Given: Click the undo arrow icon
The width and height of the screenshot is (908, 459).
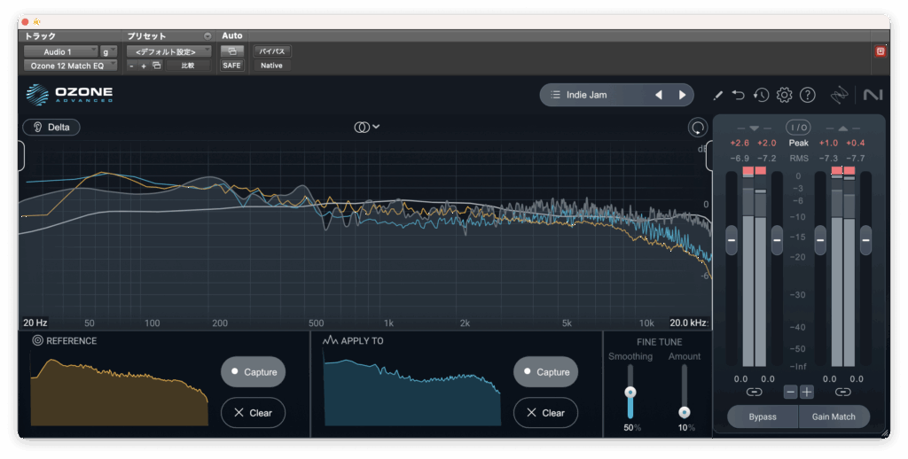Looking at the screenshot, I should pyautogui.click(x=739, y=95).
